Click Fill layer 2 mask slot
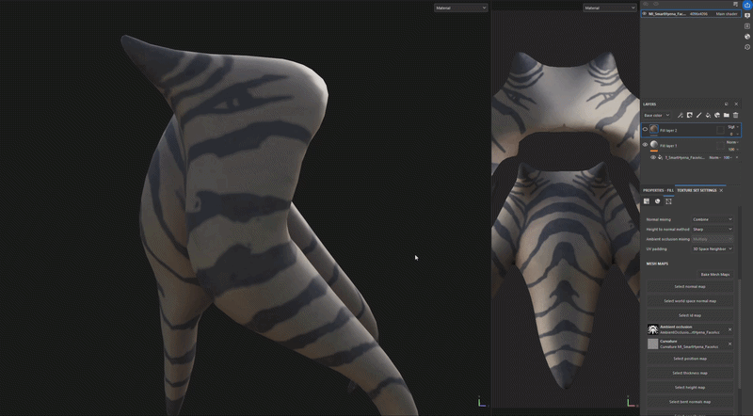 720,130
